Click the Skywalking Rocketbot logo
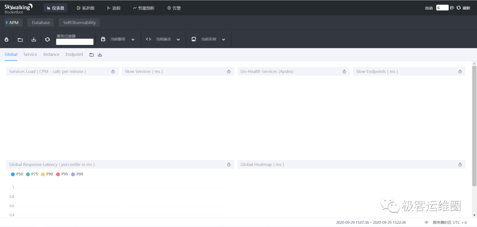477x227 pixels. [x=18, y=8]
